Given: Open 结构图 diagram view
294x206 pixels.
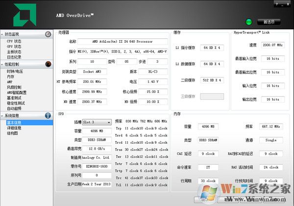Looking at the screenshot, I should pos(12,133).
